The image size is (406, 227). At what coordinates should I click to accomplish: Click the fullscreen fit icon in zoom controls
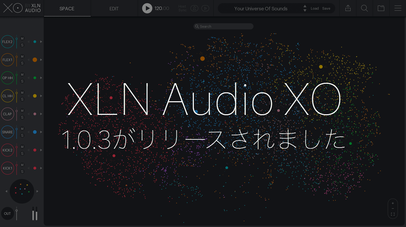coord(393,214)
